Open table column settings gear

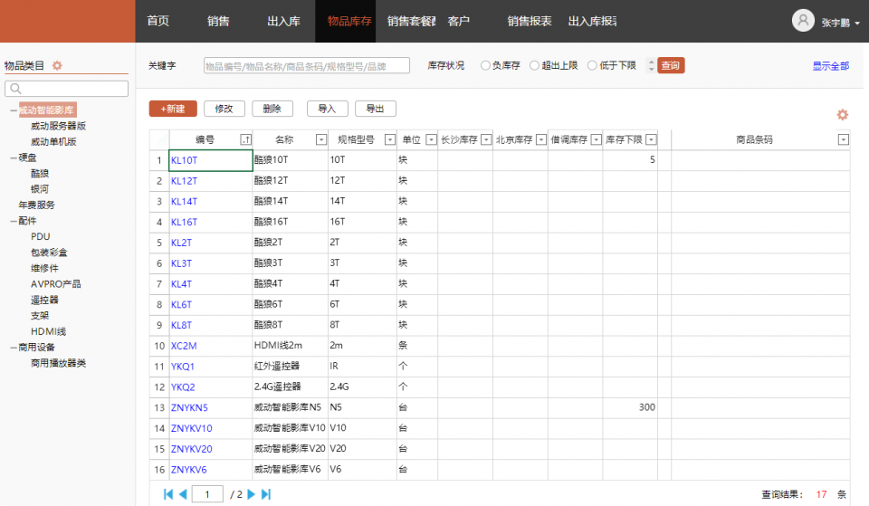coord(843,115)
